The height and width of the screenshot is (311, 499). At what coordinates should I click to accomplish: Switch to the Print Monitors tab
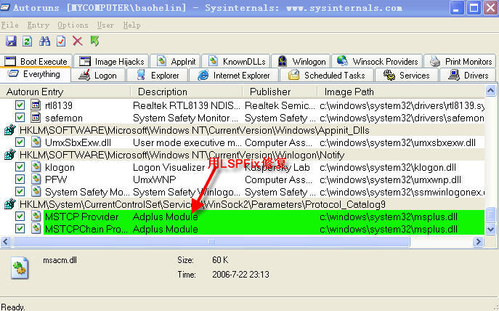coord(461,61)
